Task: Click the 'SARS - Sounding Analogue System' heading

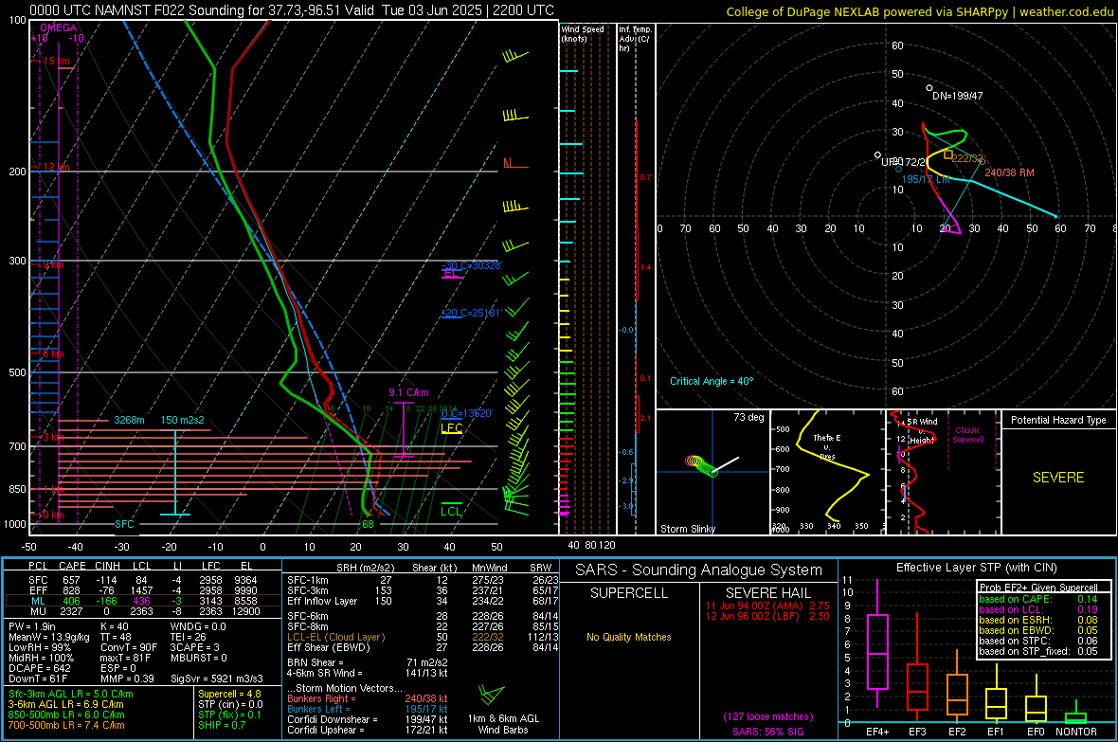Action: coord(699,570)
